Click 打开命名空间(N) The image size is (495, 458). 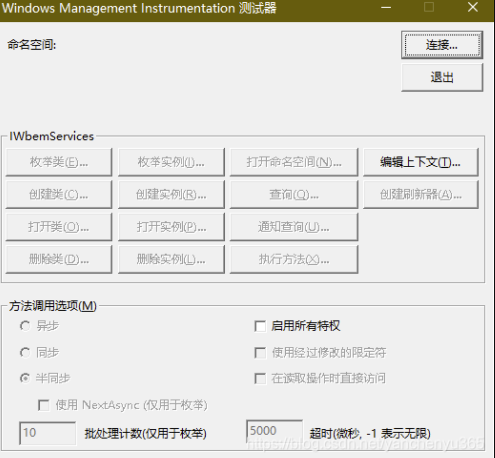tap(294, 161)
